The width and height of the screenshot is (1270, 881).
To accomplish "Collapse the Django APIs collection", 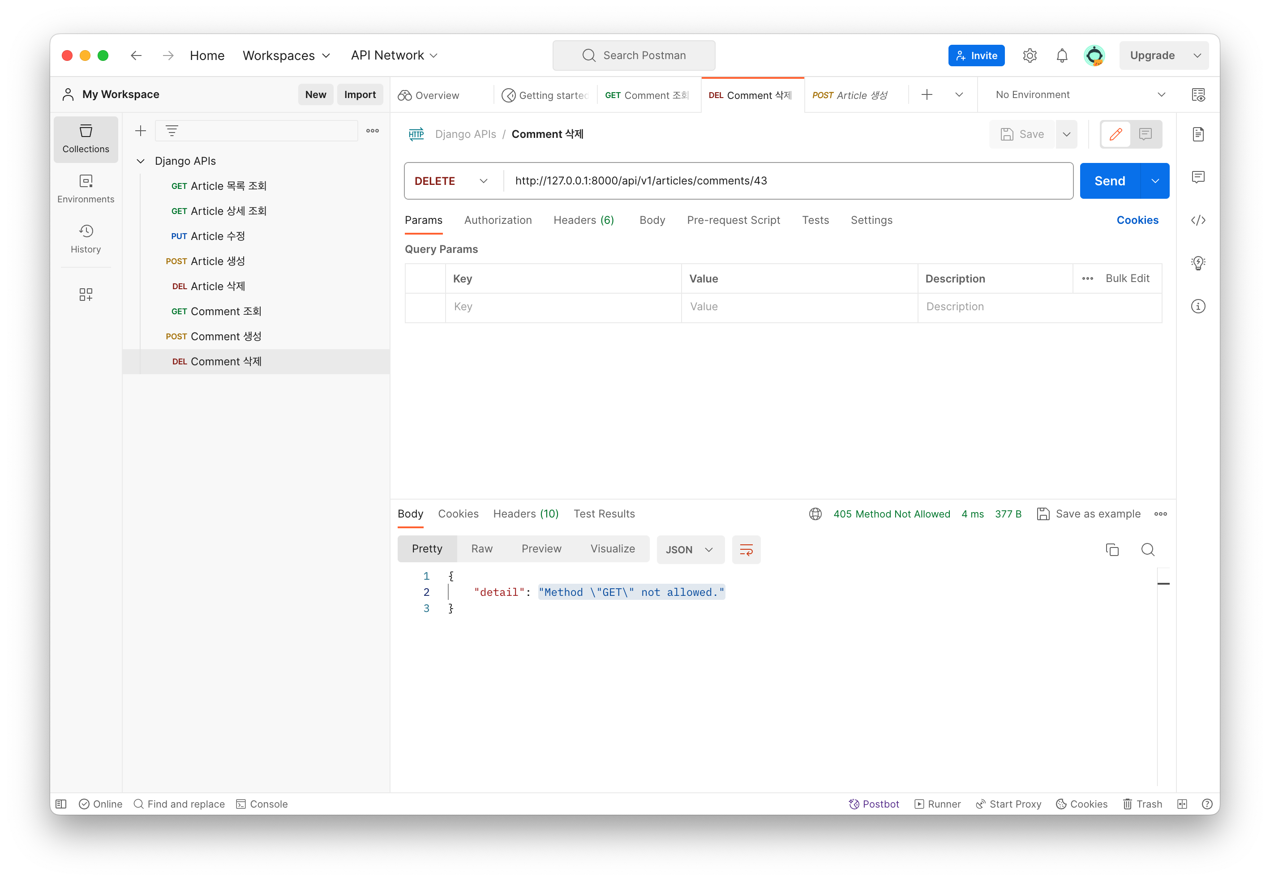I will coord(141,161).
